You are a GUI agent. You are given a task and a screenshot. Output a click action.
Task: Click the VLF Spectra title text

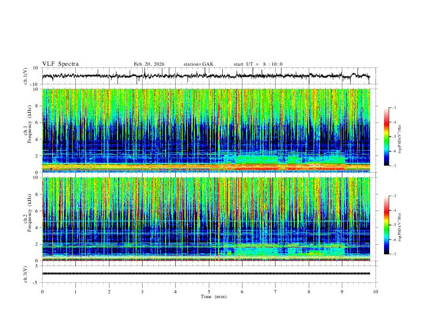60,64
